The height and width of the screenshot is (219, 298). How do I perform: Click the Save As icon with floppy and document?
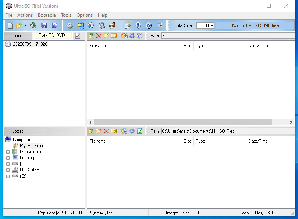[55, 25]
